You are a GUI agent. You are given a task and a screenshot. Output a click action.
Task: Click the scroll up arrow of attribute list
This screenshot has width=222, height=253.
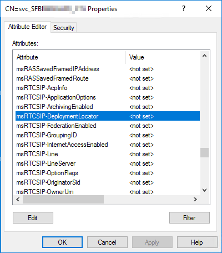coord(204,56)
